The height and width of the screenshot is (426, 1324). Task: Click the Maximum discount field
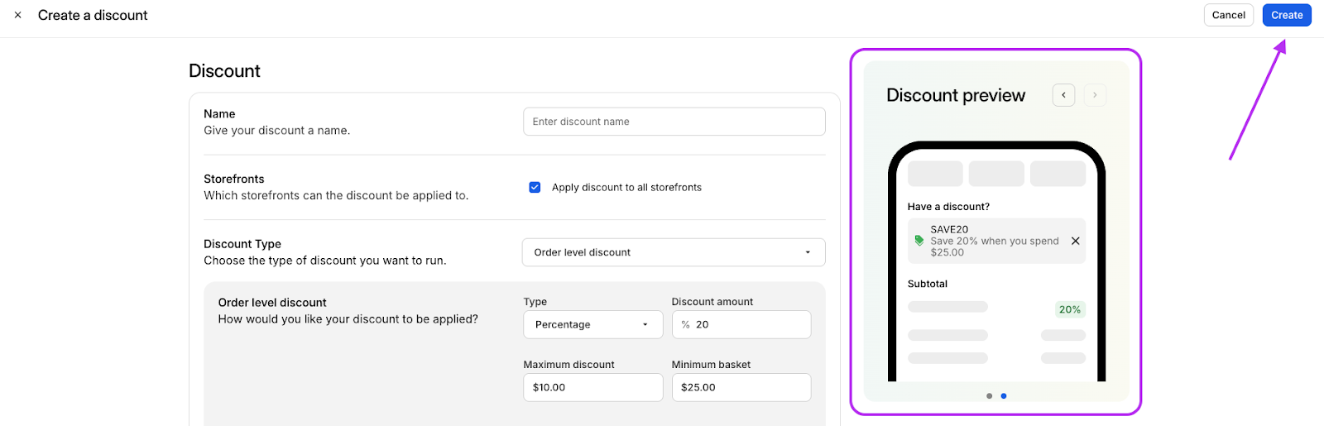(x=593, y=387)
